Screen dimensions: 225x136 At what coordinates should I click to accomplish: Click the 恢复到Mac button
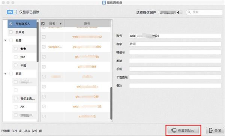point(183,130)
